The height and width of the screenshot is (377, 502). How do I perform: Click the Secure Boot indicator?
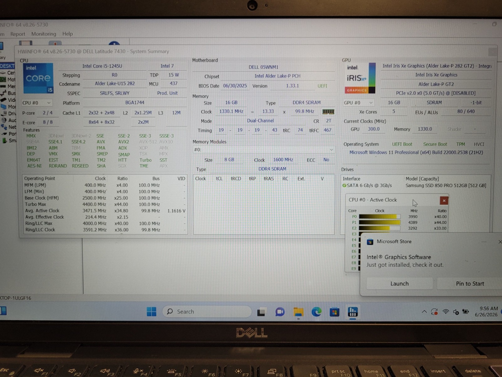435,144
